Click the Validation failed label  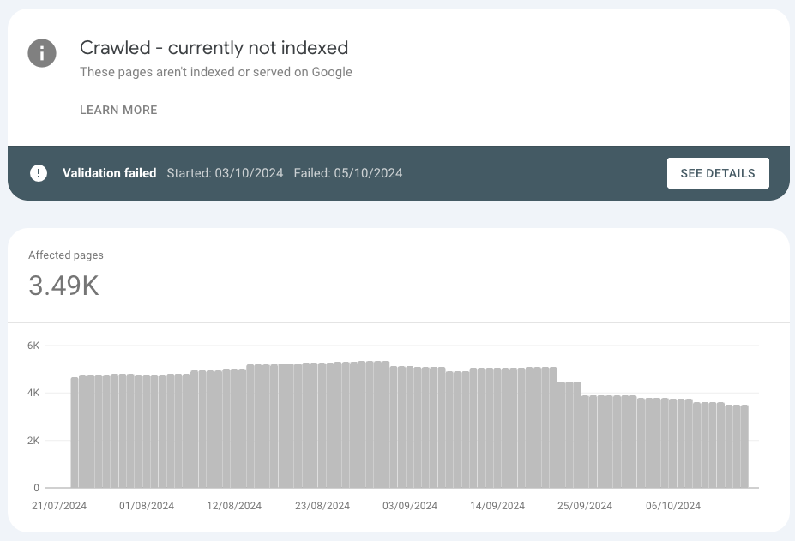pos(110,173)
